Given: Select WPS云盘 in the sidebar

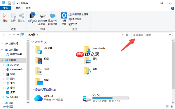Looking at the screenshot, I should [x=12, y=50].
